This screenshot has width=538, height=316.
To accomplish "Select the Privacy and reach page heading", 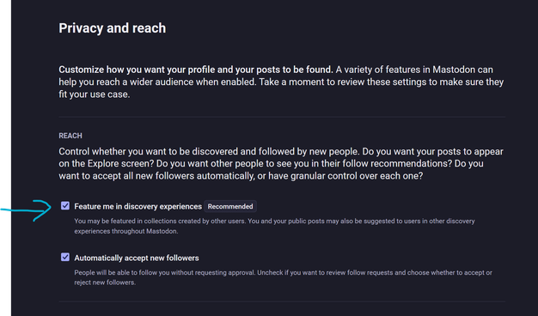I will pyautogui.click(x=113, y=28).
